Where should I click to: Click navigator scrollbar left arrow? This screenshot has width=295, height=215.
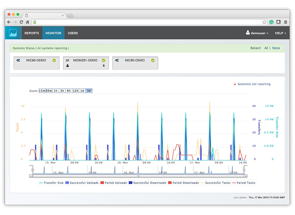(x=31, y=176)
